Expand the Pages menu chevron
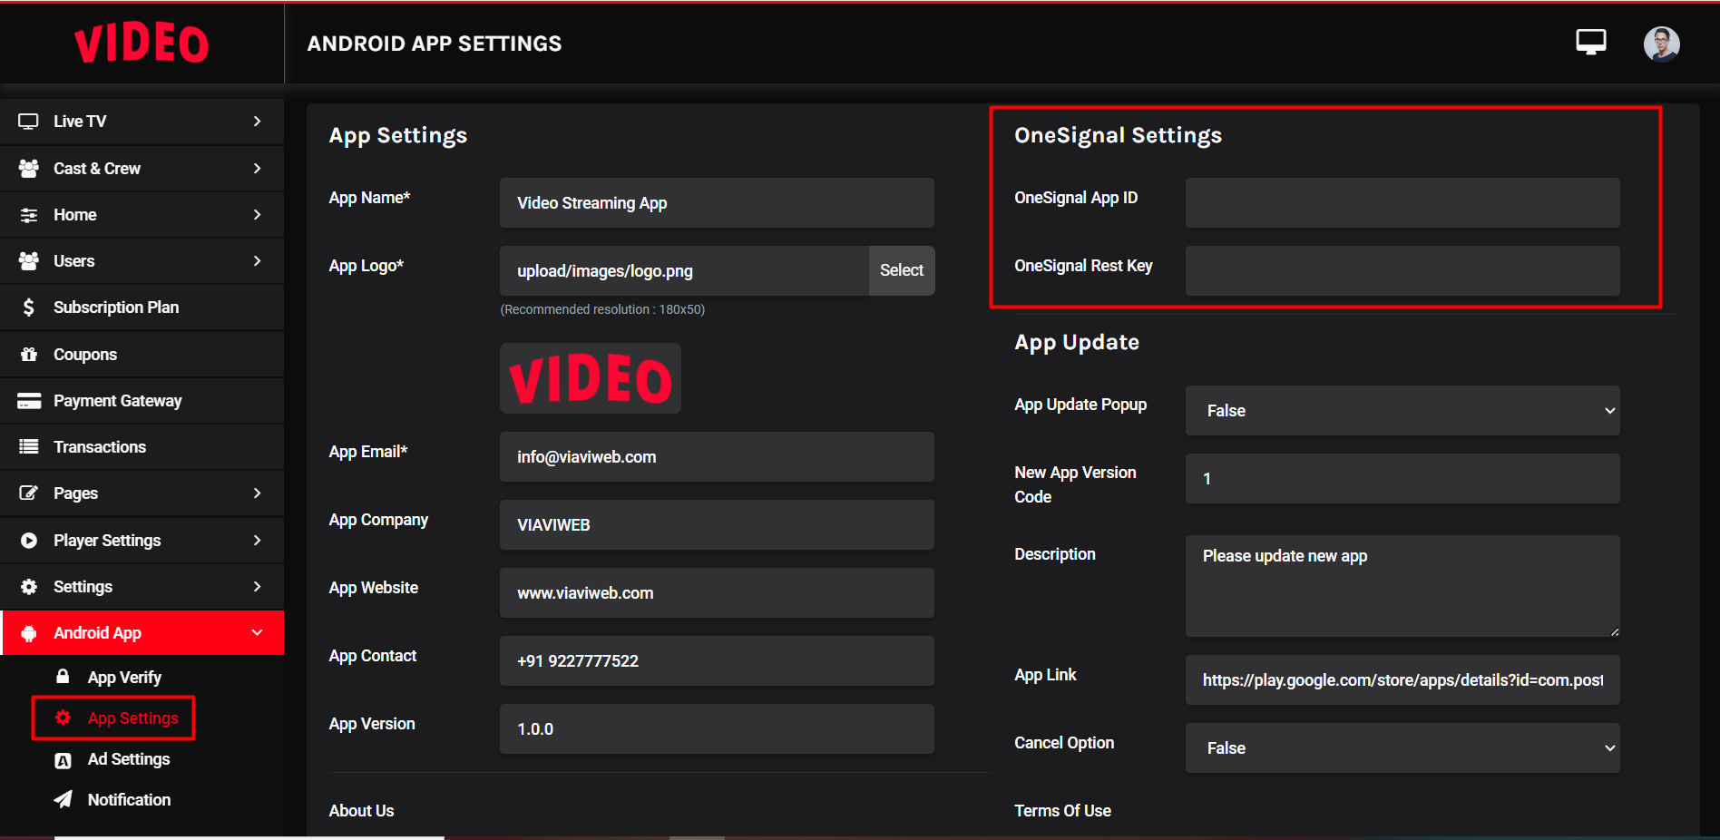This screenshot has width=1720, height=840. click(x=258, y=493)
